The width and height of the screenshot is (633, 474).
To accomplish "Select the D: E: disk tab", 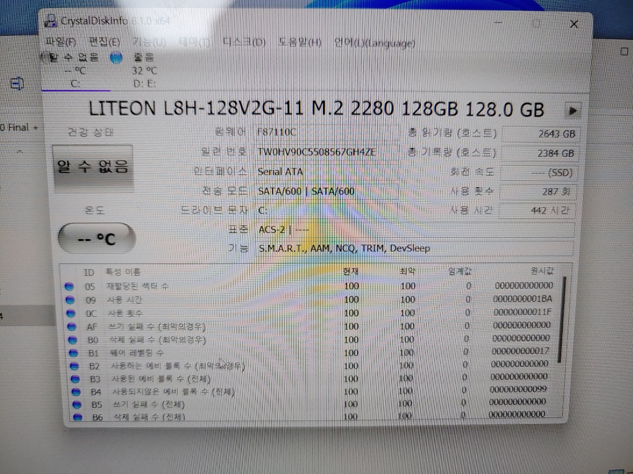I will (x=144, y=71).
